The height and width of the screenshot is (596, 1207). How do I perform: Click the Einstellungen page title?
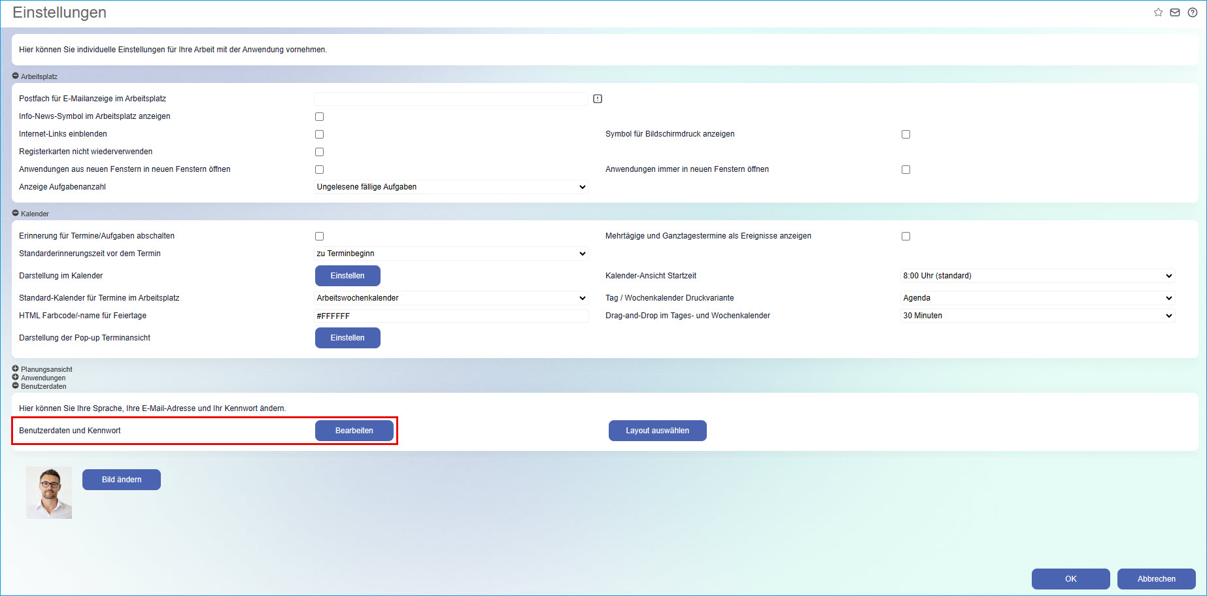pos(59,12)
